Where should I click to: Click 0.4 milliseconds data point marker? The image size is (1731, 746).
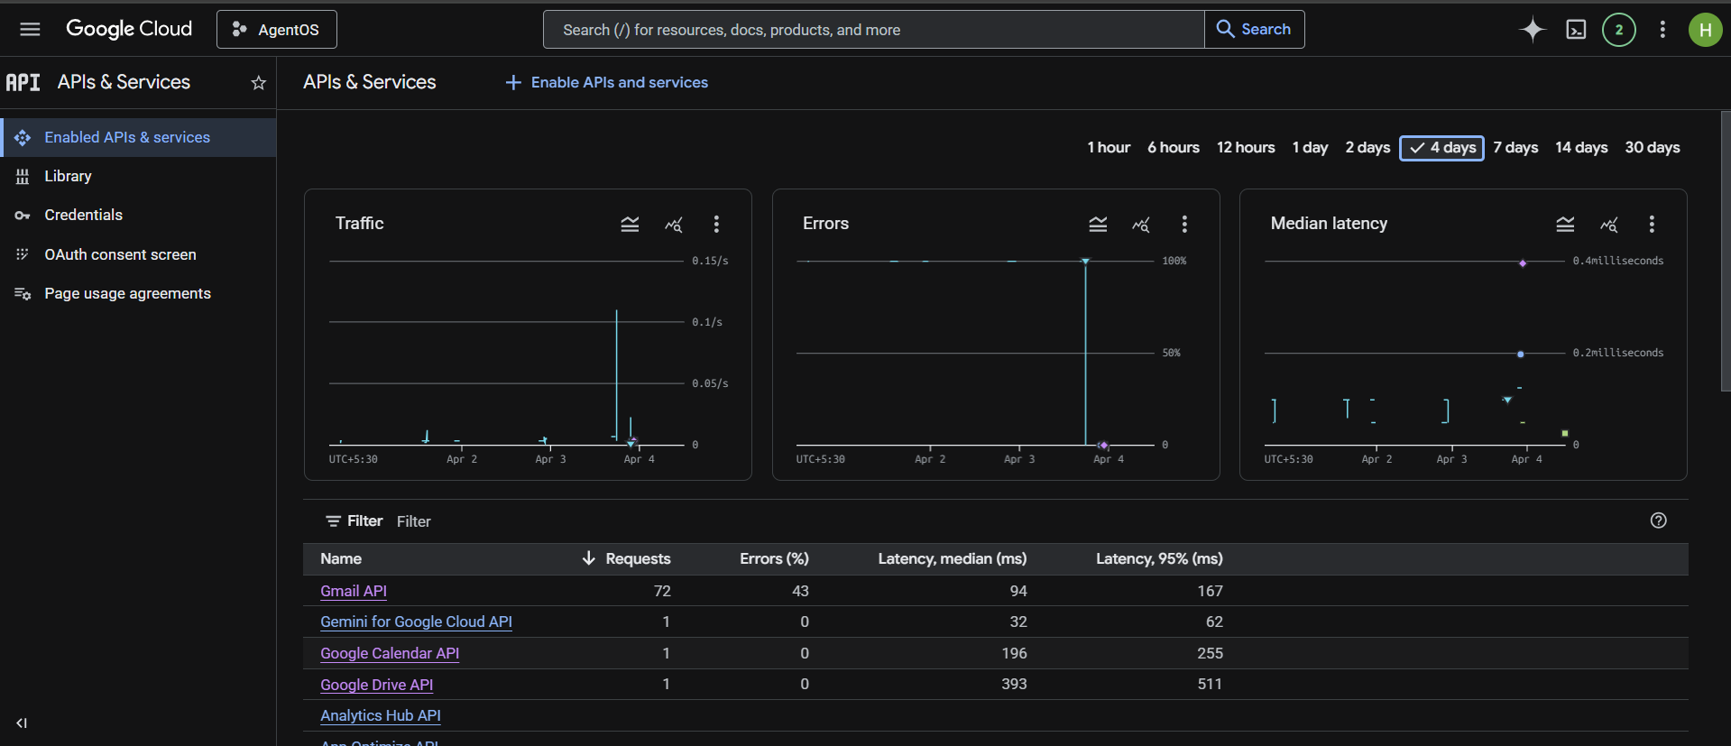click(1523, 263)
